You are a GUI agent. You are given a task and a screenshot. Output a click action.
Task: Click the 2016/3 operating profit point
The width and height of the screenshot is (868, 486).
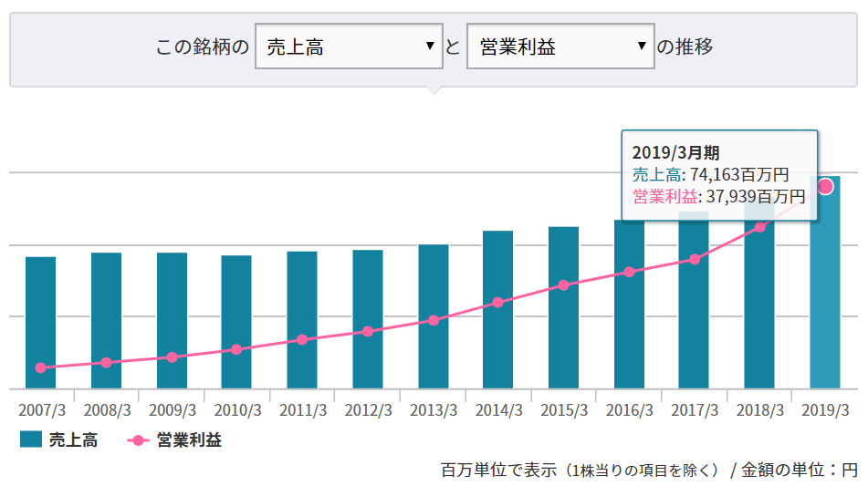click(629, 272)
